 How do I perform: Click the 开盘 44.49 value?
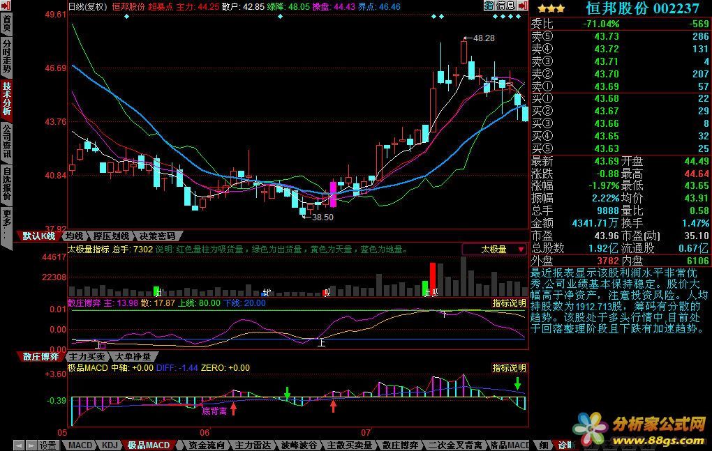tap(697, 161)
